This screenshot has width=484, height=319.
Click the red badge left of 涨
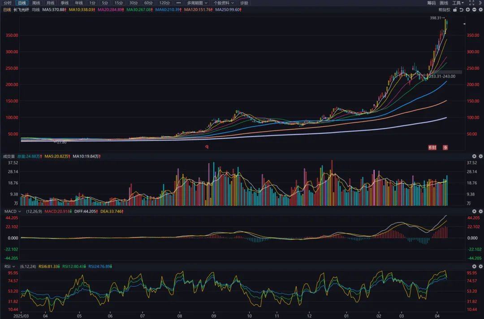[x=432, y=147]
